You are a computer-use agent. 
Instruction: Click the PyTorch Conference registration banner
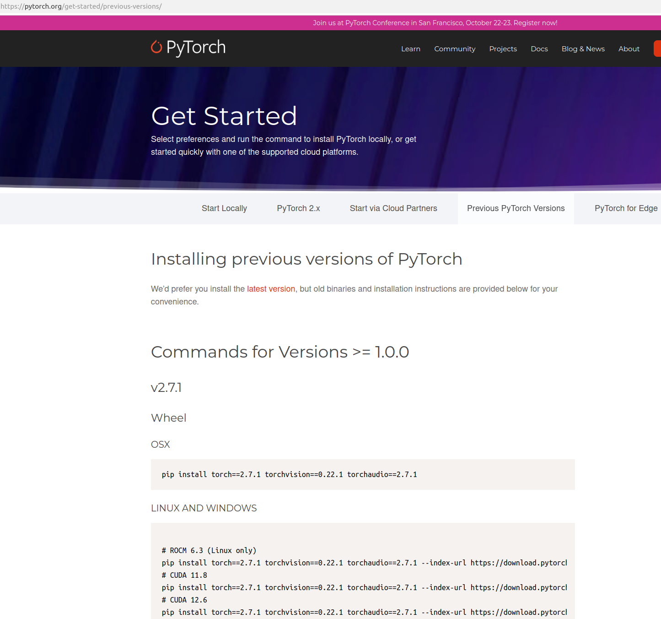pyautogui.click(x=435, y=23)
